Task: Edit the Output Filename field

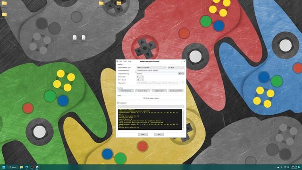Action: point(160,71)
